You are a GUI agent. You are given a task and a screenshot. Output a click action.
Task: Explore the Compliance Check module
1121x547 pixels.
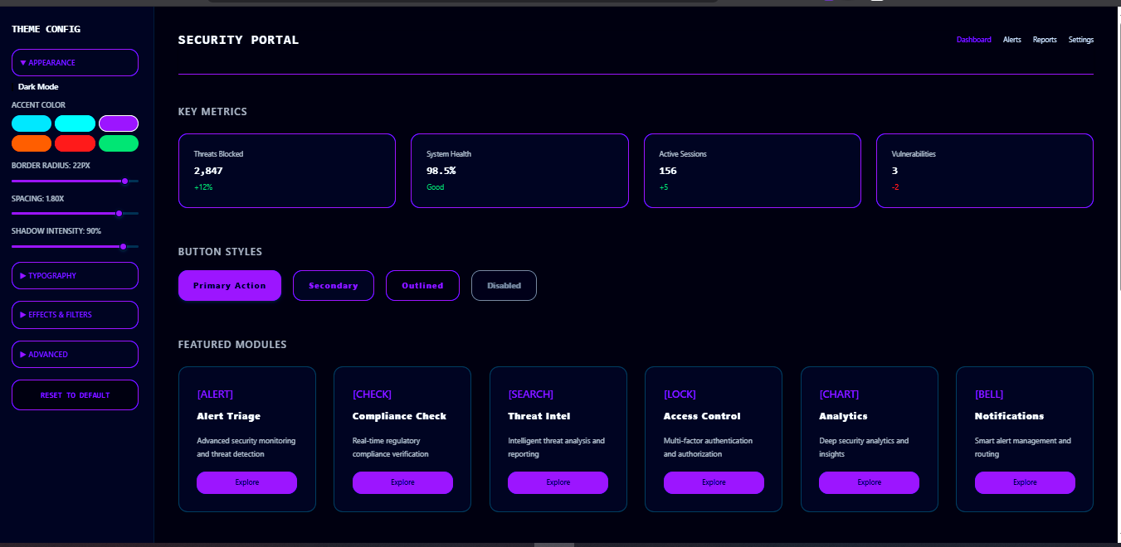pos(402,482)
